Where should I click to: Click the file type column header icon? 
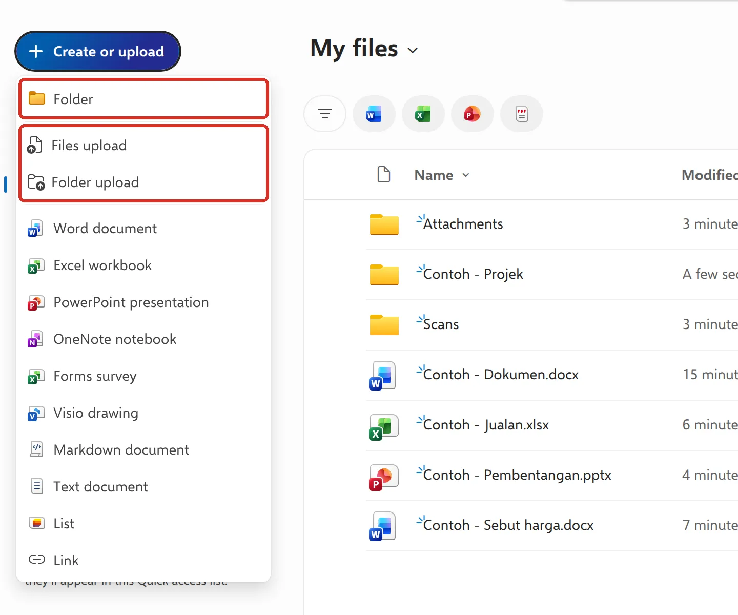[x=384, y=174]
